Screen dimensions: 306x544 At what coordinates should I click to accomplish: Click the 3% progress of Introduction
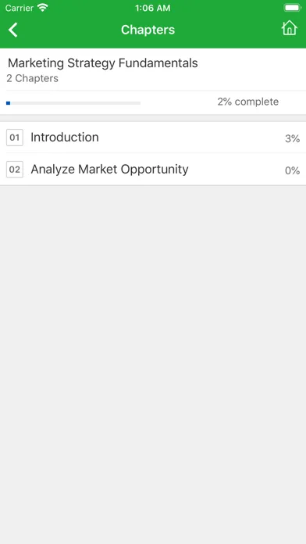(292, 139)
